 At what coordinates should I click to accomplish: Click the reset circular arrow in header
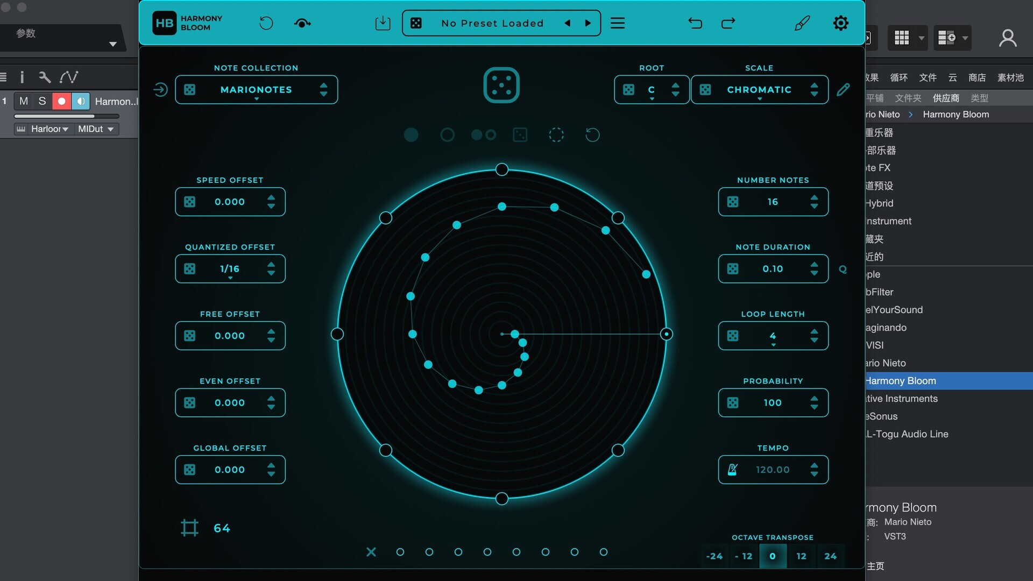tap(266, 23)
